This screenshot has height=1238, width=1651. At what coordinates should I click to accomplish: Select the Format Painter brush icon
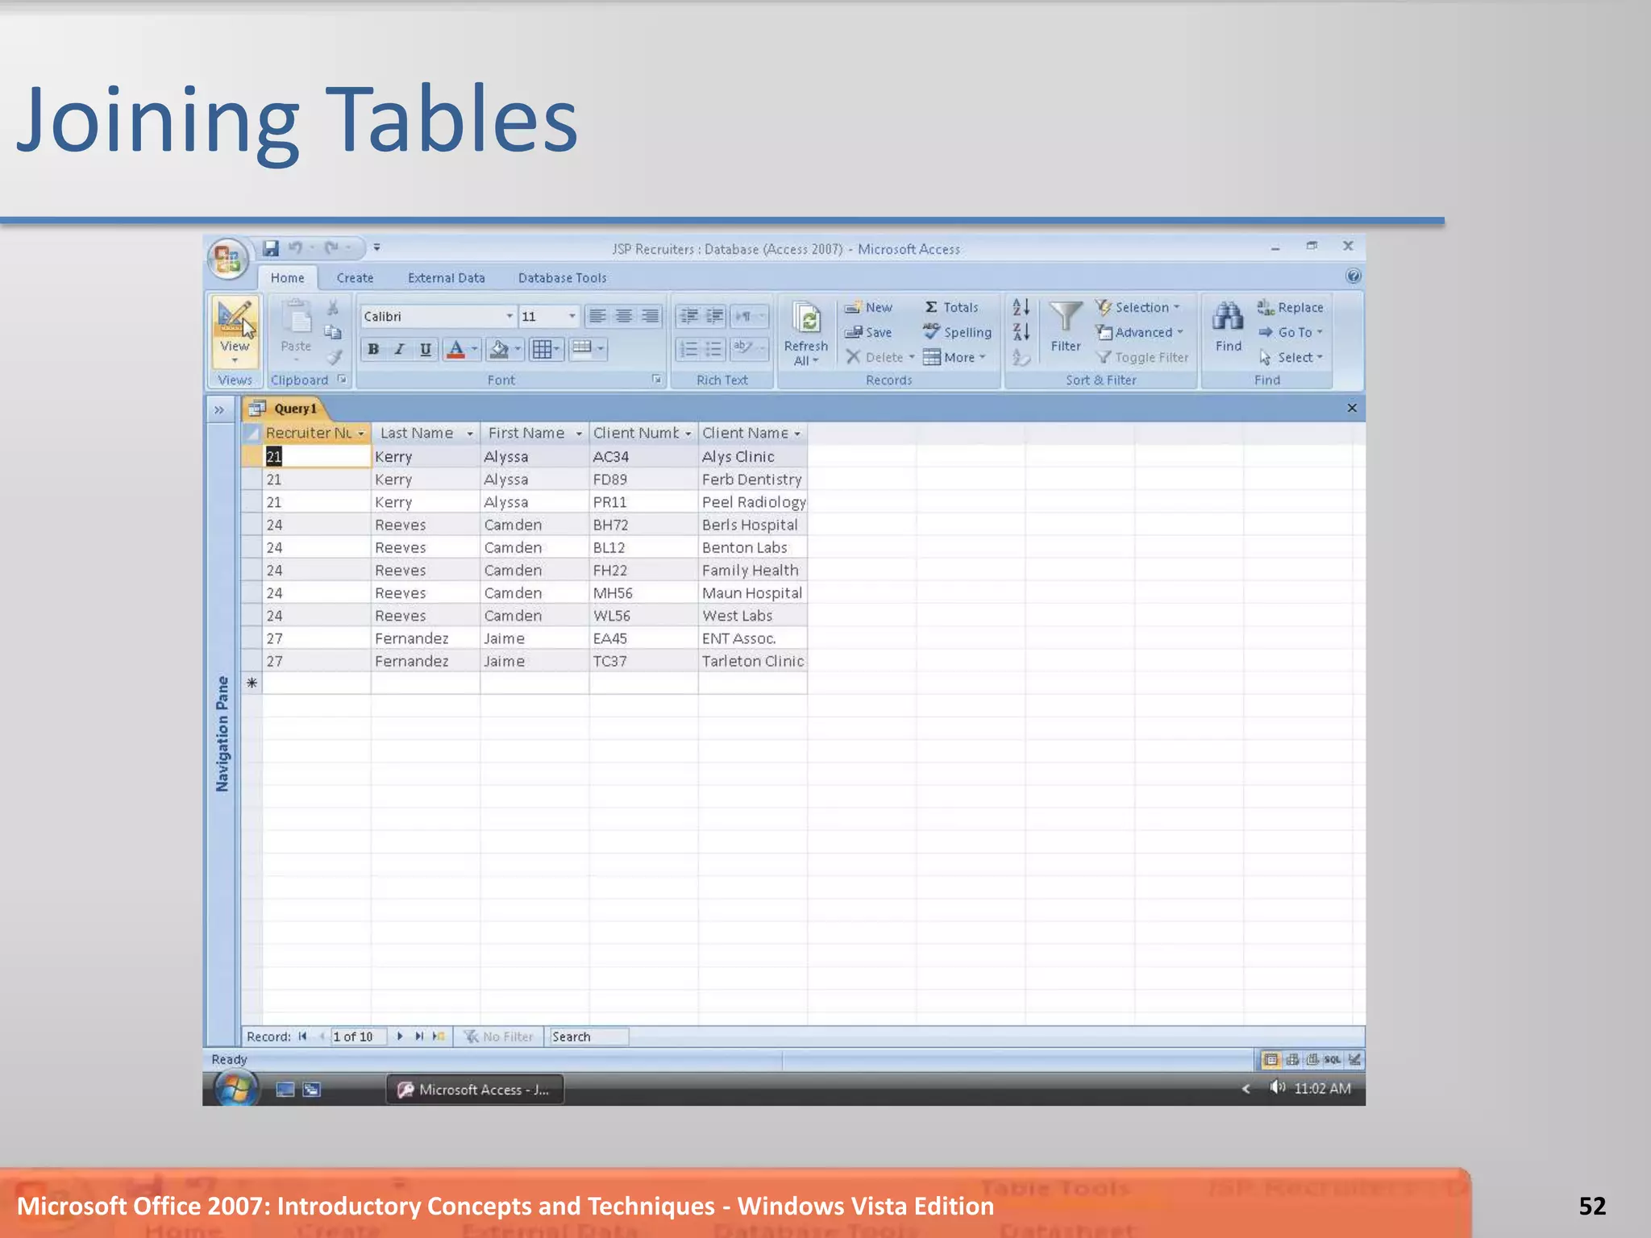pyautogui.click(x=334, y=357)
